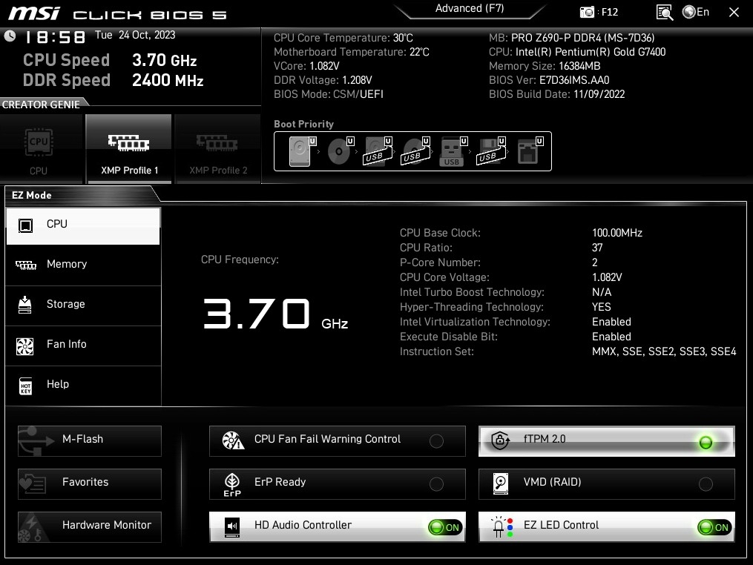Click the Favorites heart icon
This screenshot has width=753, height=565.
pyautogui.click(x=32, y=484)
